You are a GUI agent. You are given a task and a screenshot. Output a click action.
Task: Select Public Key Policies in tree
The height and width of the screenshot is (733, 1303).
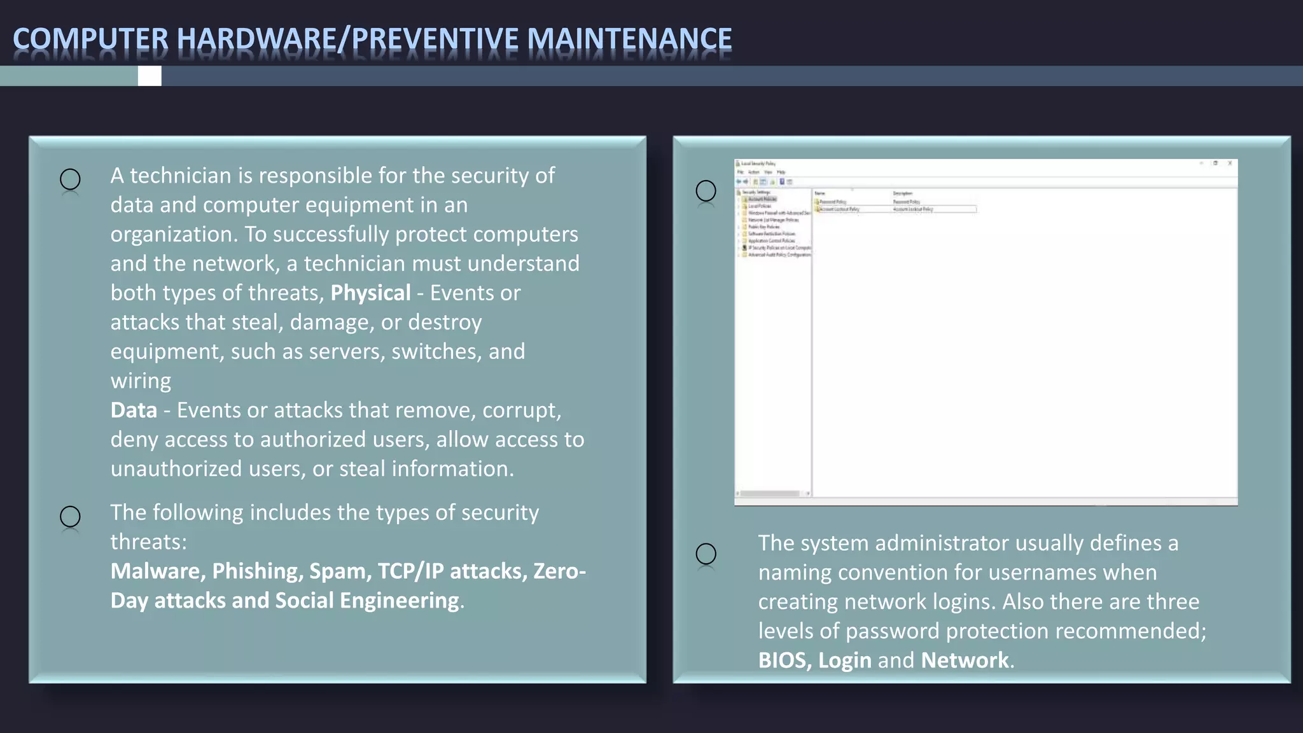pyautogui.click(x=763, y=227)
